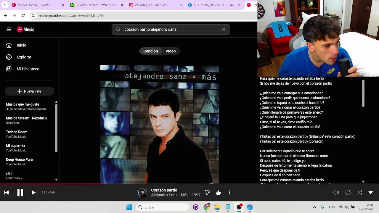Click the taskbar Buscar search box
379x213 pixels.
click(163, 207)
